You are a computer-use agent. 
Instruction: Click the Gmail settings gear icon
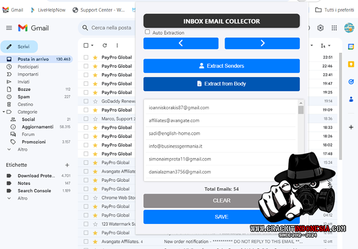(321, 28)
